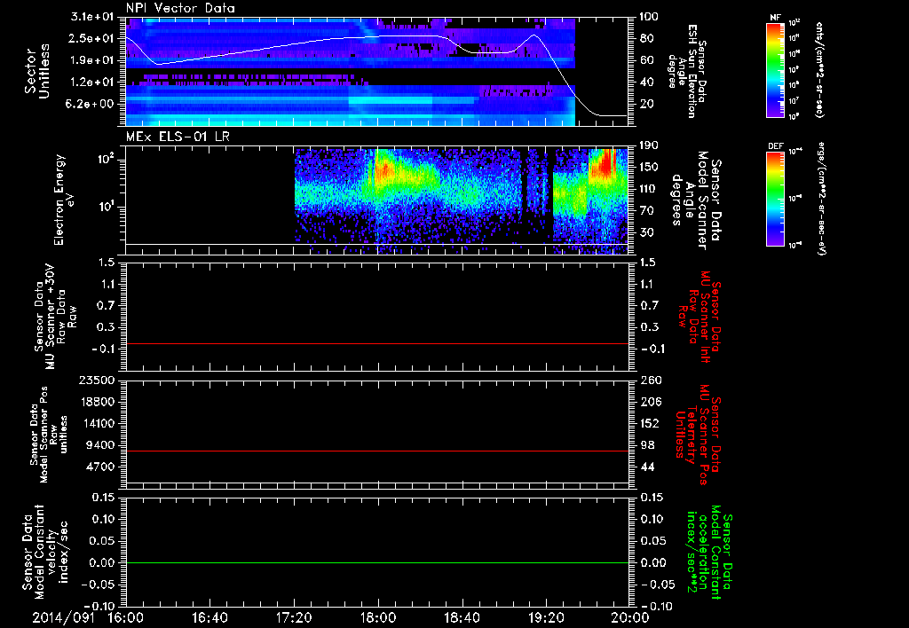Image resolution: width=909 pixels, height=628 pixels.
Task: Click the '2014/091' date label
Action: 63,617
